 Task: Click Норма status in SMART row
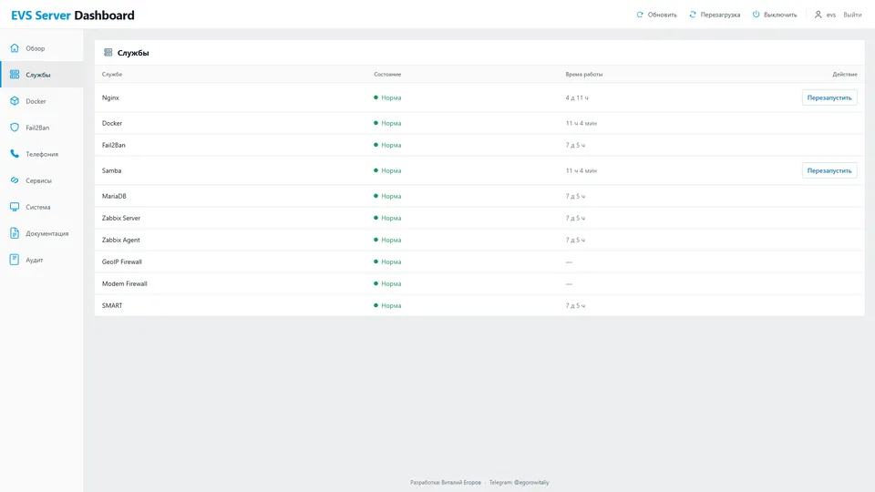(387, 306)
